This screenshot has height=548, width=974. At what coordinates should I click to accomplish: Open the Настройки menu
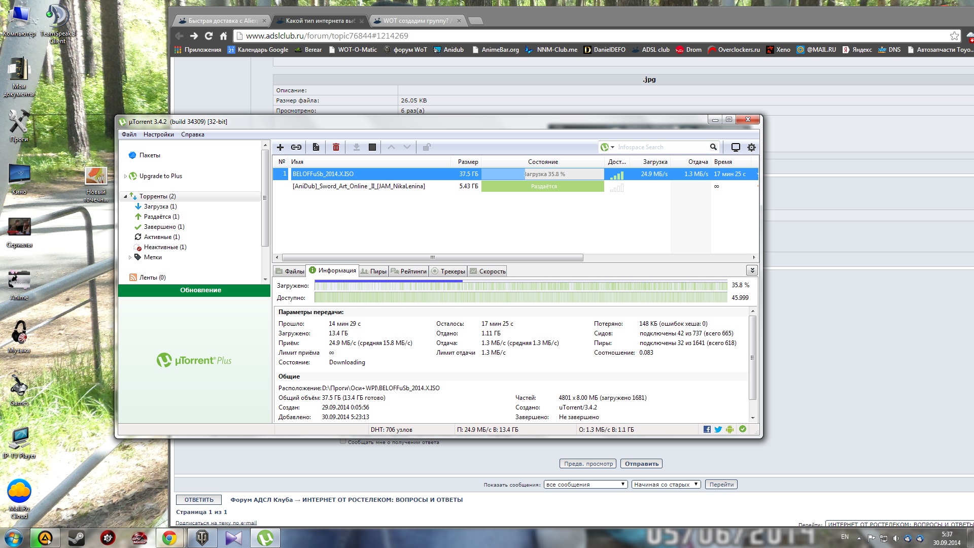[158, 134]
